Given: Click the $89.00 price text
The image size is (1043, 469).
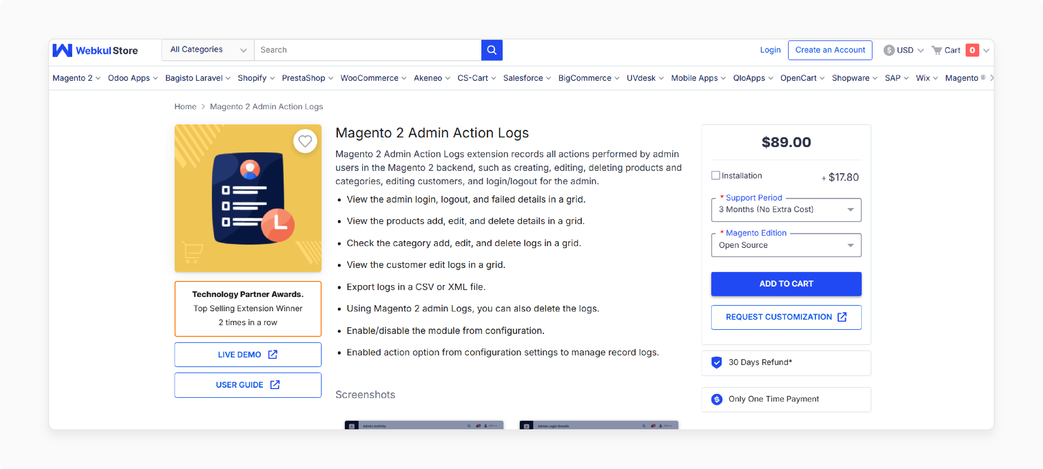Looking at the screenshot, I should pos(786,142).
